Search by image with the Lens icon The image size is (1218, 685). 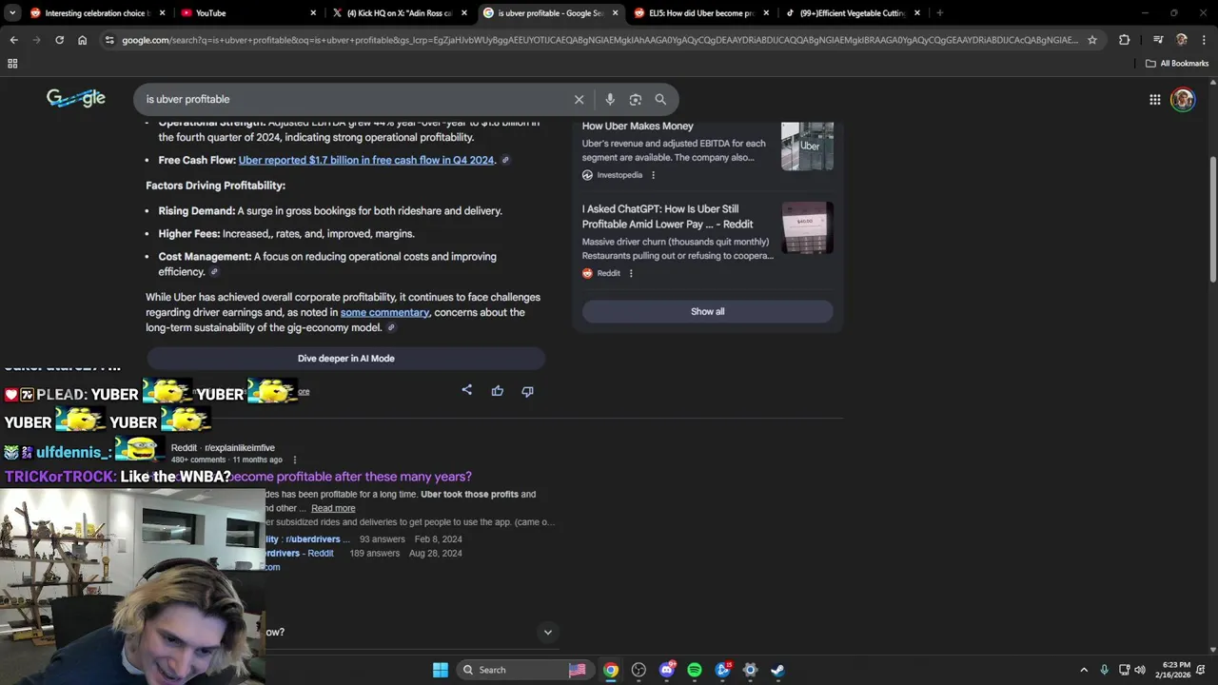pyautogui.click(x=636, y=99)
